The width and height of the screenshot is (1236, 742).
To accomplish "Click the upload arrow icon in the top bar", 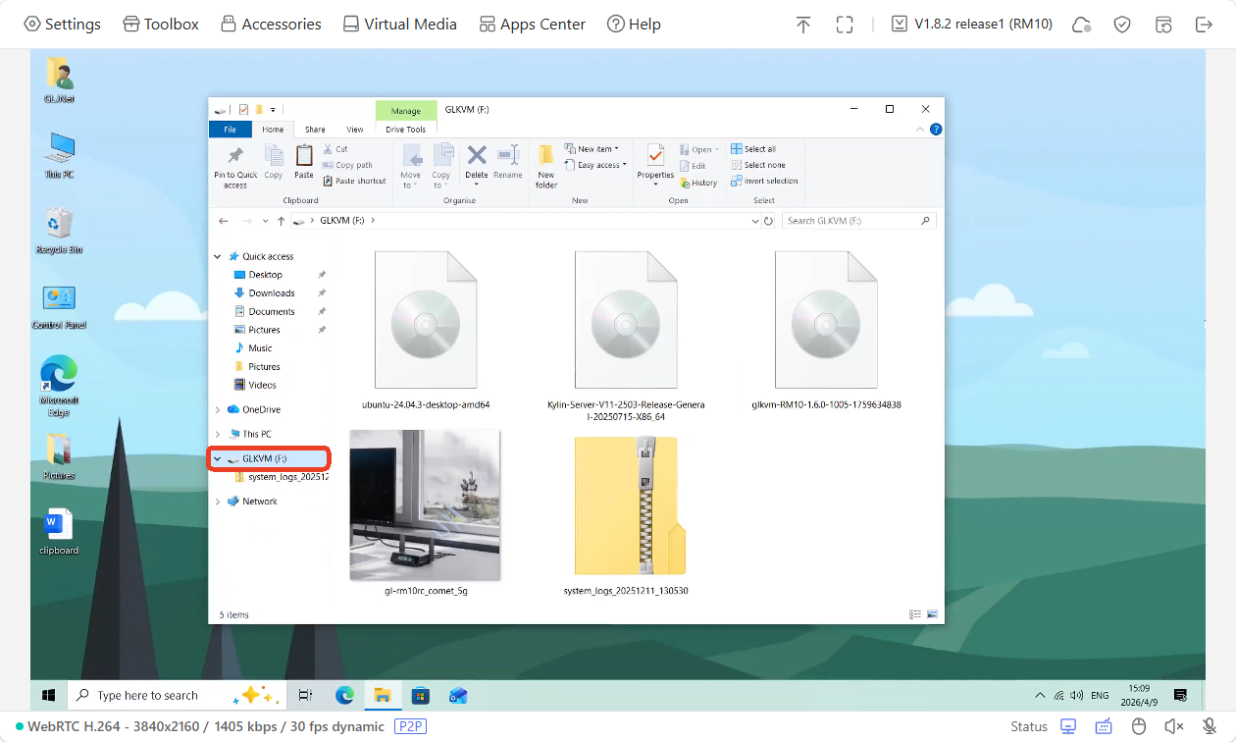I will pyautogui.click(x=803, y=24).
